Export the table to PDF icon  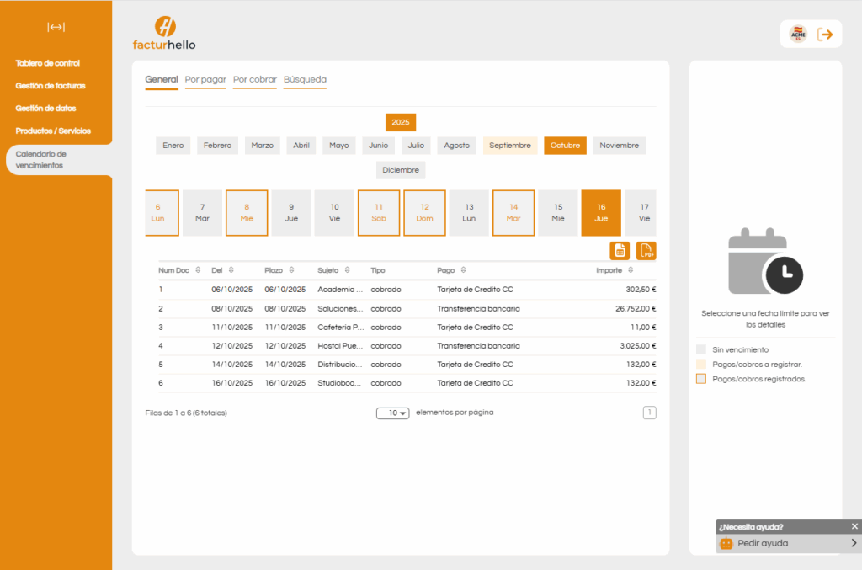tap(646, 250)
